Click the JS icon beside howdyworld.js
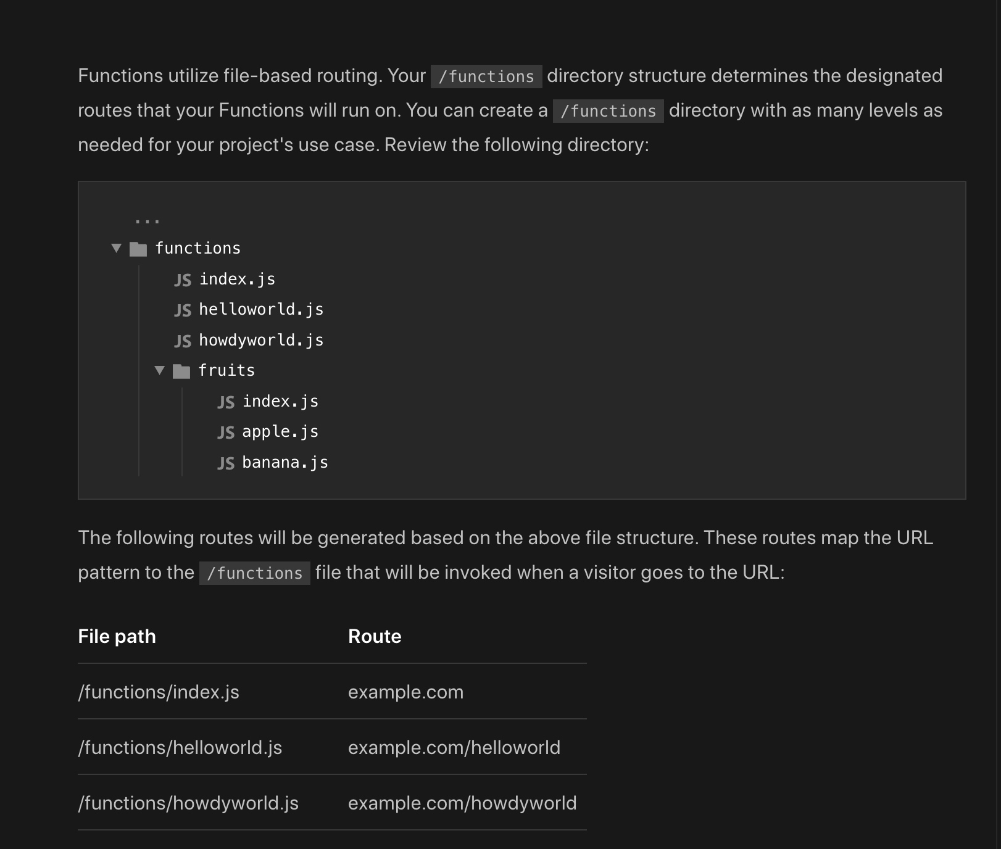Screen dimensions: 1001x849 tap(183, 341)
